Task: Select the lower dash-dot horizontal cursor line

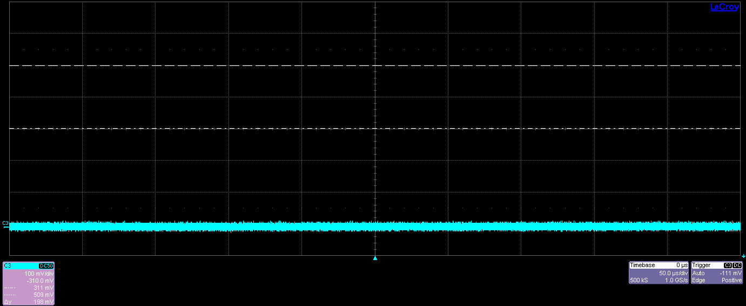Action: click(375, 129)
